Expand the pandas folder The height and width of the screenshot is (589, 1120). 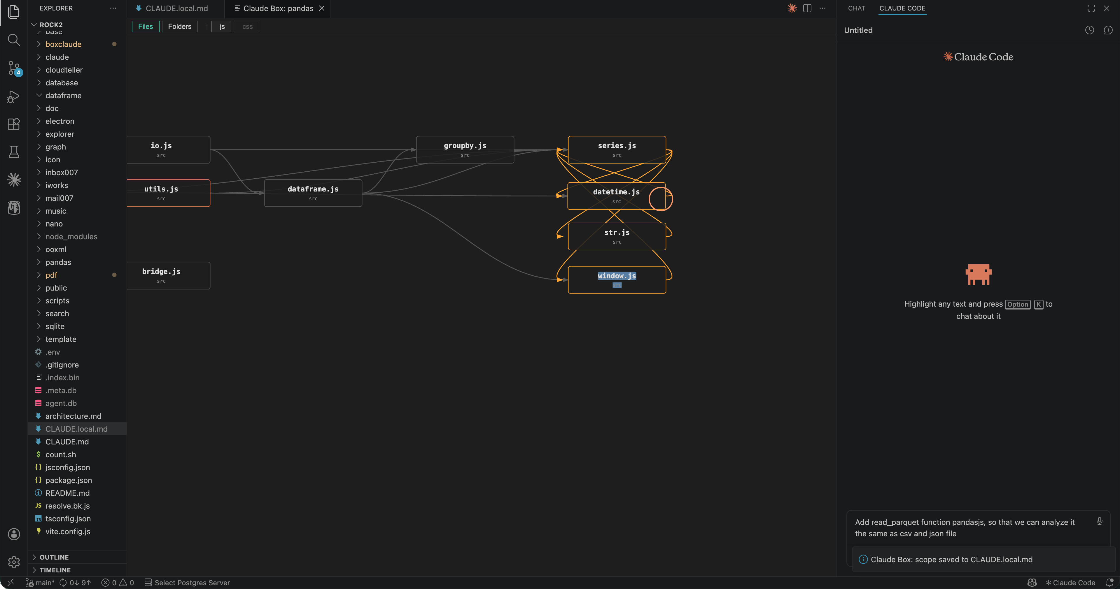click(x=77, y=262)
